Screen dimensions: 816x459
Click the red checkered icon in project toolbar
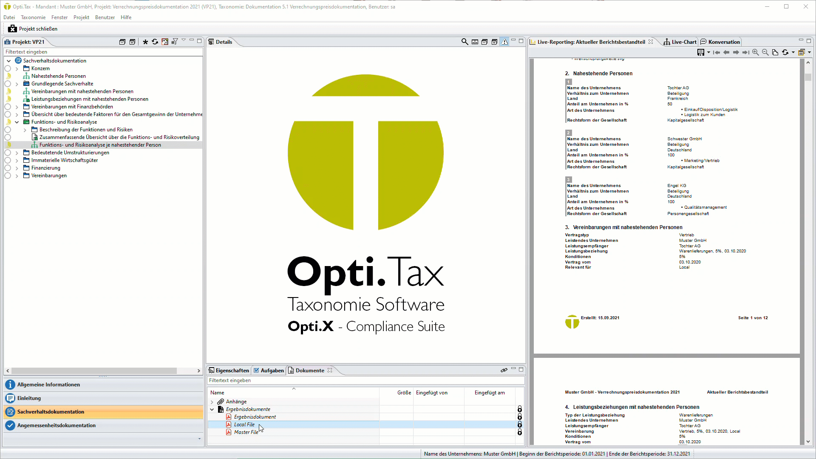pos(165,42)
